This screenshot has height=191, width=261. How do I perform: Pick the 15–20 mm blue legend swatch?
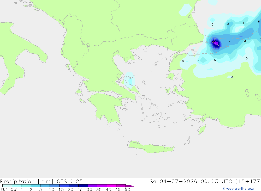(x=64, y=186)
